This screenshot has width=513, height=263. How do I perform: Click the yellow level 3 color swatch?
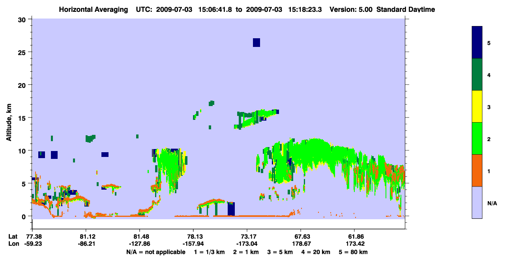coord(477,106)
